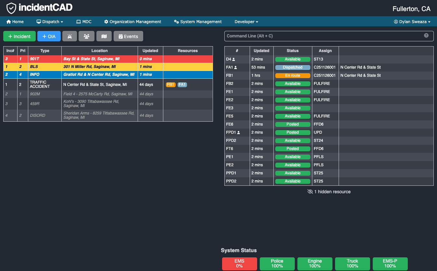The width and height of the screenshot is (437, 271).
Task: Go to Organization Management
Action: click(x=132, y=22)
